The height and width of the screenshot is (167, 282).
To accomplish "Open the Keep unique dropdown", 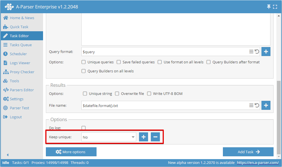I will point(108,137).
